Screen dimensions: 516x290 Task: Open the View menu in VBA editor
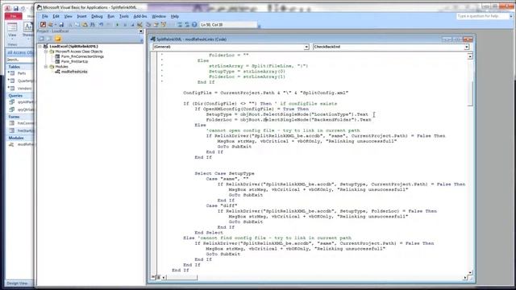pyautogui.click(x=68, y=16)
